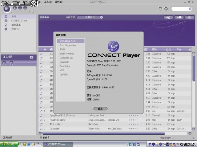Select MP3 in the about list
The image size is (197, 147).
[x=70, y=70]
